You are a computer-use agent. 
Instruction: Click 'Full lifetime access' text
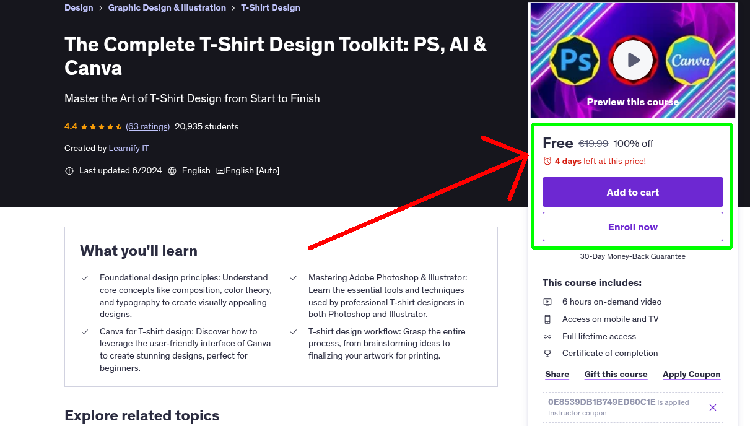pos(599,337)
